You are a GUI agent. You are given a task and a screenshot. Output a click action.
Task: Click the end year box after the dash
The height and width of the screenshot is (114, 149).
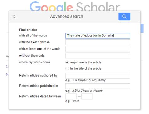pyautogui.click(x=87, y=96)
